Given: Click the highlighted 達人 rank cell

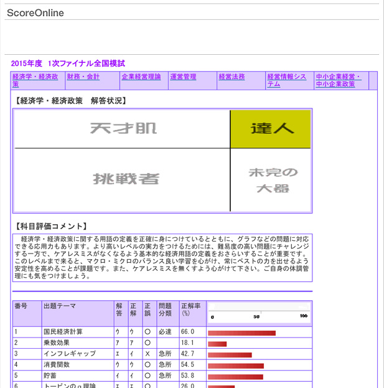Looking at the screenshot, I should [271, 129].
